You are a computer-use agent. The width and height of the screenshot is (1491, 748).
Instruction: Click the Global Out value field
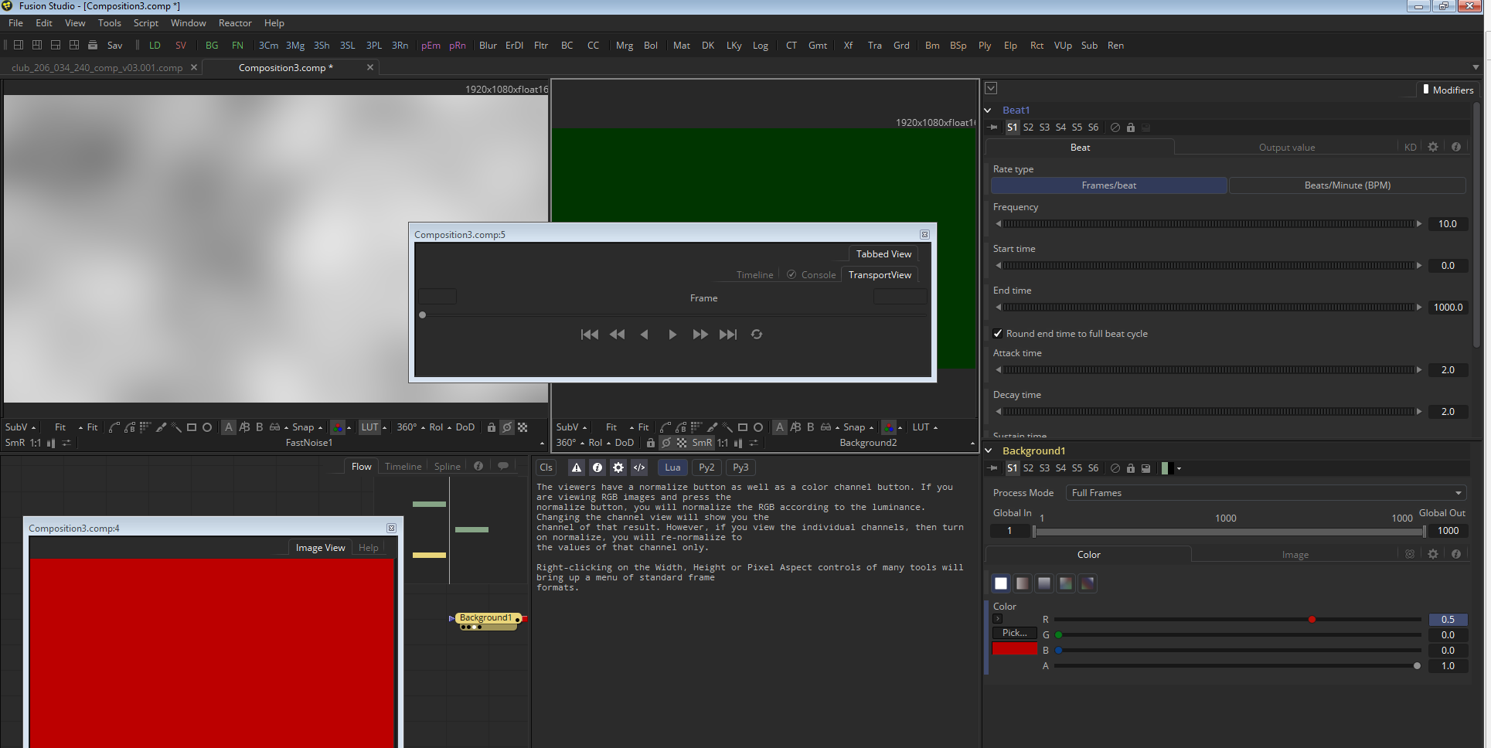[x=1448, y=531]
